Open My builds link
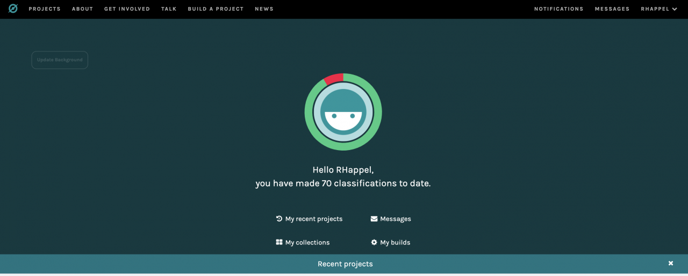Screen dimensions: 688x276 [391, 242]
